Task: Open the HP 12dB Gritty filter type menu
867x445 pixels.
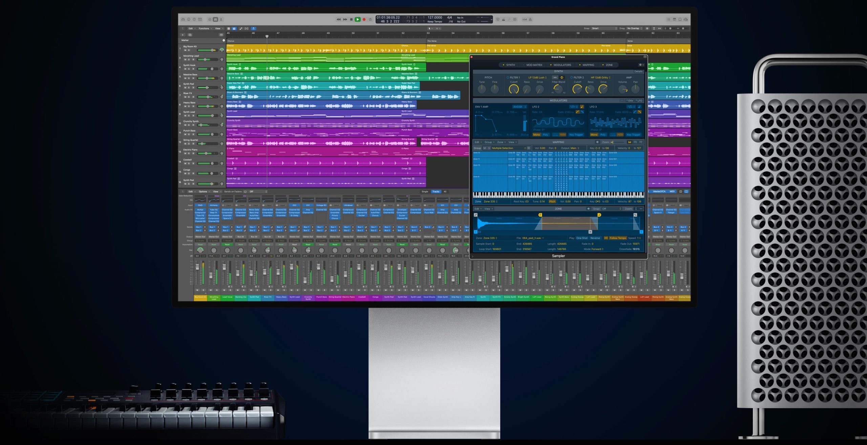Action: [x=600, y=77]
